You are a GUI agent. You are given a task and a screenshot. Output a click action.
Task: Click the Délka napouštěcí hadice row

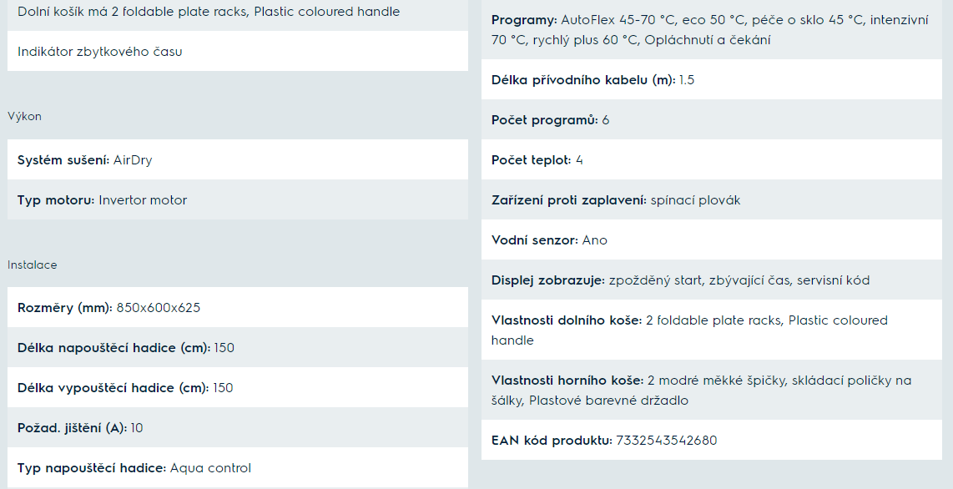point(238,347)
